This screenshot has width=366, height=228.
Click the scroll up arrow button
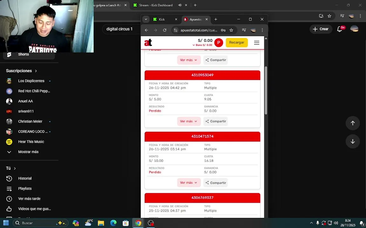pos(353,123)
